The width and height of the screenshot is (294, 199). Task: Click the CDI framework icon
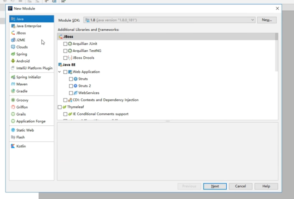pyautogui.click(x=70, y=100)
